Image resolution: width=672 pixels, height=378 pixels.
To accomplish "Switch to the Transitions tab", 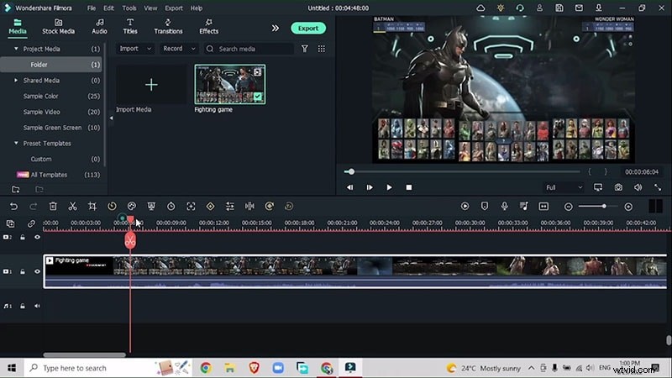I will click(168, 27).
